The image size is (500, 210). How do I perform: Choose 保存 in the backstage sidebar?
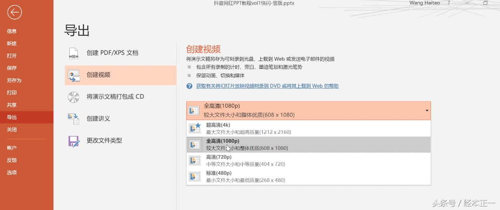pyautogui.click(x=12, y=68)
